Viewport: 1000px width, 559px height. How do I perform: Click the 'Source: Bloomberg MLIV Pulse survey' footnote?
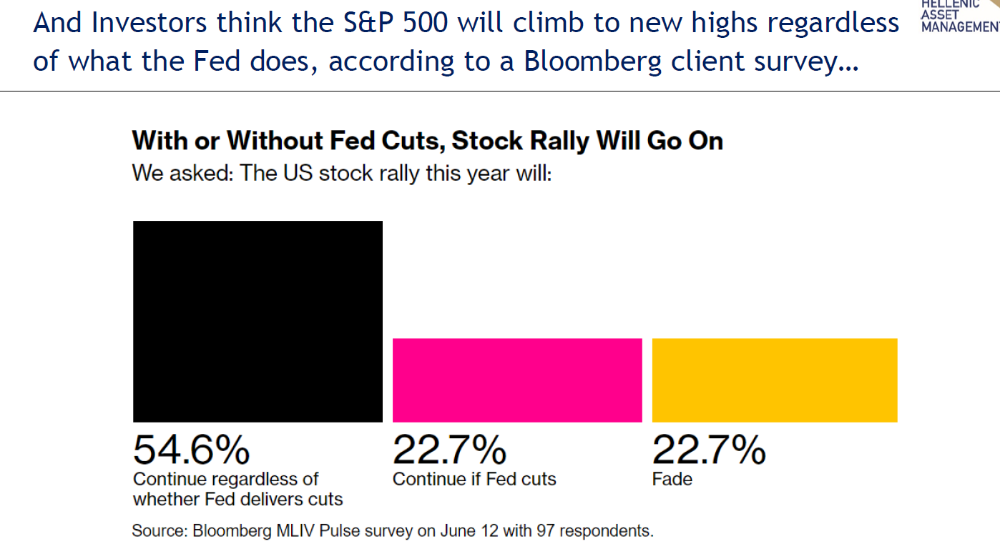(x=393, y=531)
